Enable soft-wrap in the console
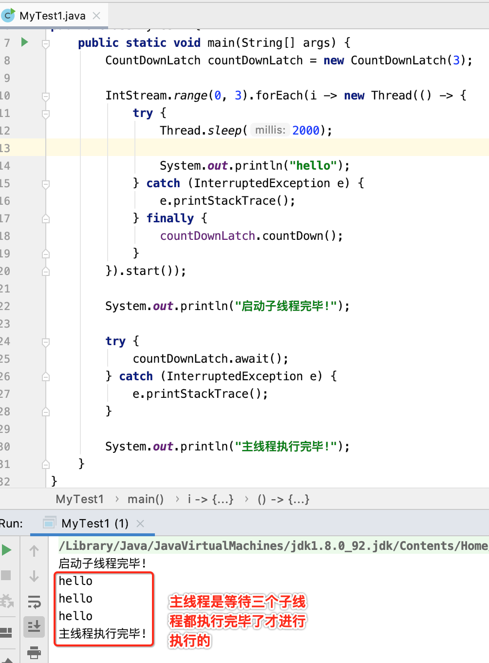The height and width of the screenshot is (663, 489). [34, 602]
